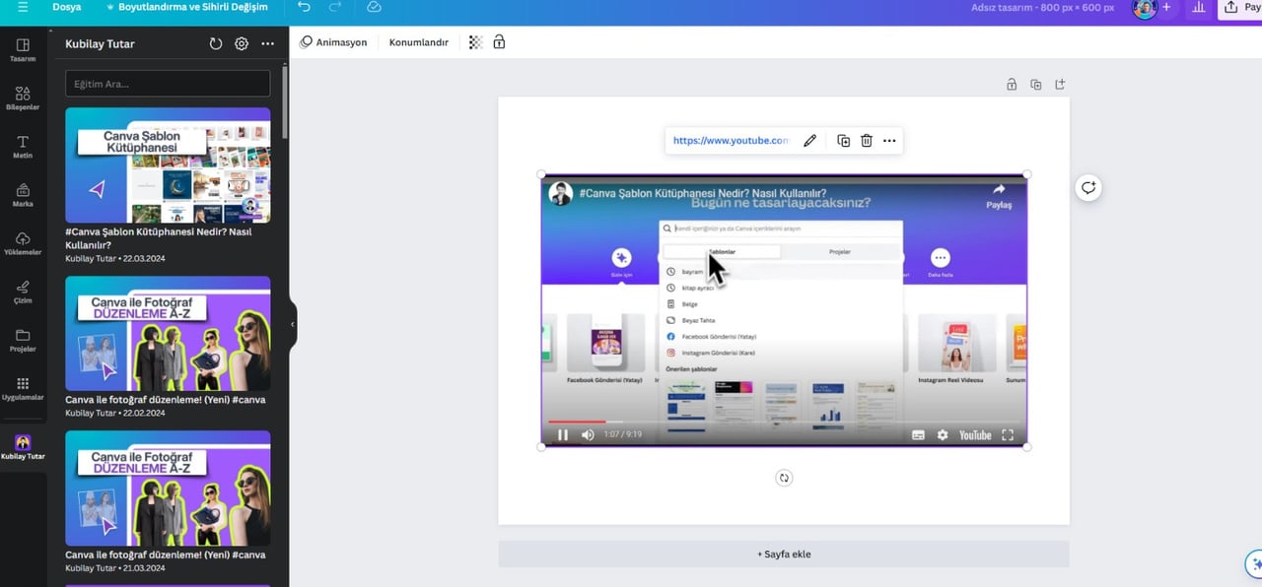Delete the selected element with trash icon
The image size is (1262, 587).
pyautogui.click(x=867, y=141)
